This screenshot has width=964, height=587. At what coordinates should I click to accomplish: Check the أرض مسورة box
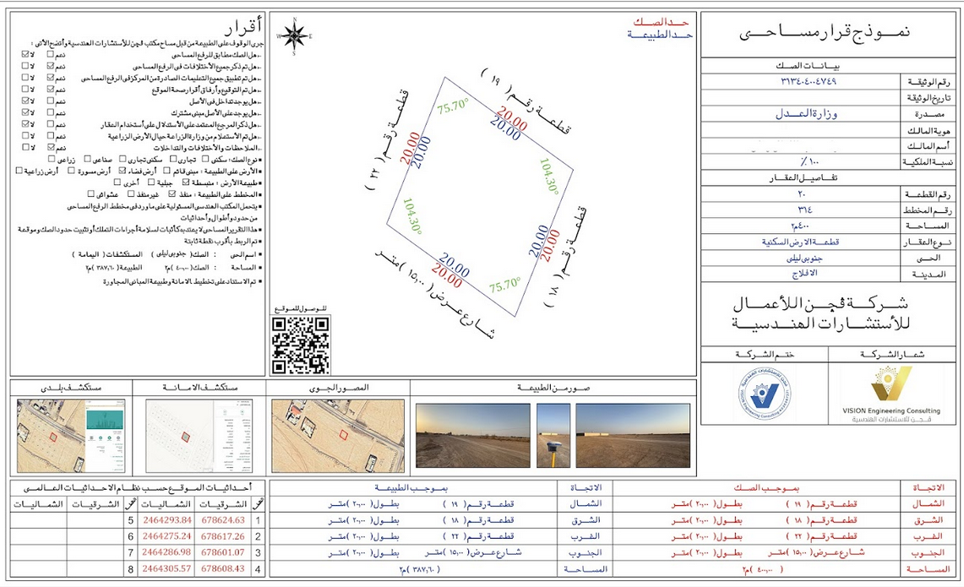(x=71, y=171)
